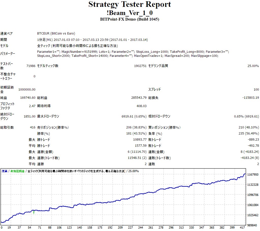Click the StopLoss_Short=2000 parameter line
The height and width of the screenshot is (231, 260).
(x=128, y=56)
